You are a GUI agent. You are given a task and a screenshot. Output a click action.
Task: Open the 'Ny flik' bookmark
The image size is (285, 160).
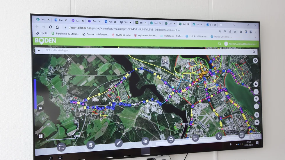(x=42, y=33)
